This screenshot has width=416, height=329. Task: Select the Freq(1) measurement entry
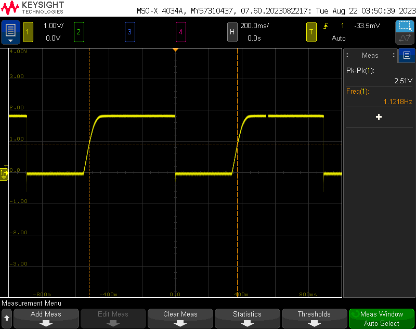coord(379,96)
